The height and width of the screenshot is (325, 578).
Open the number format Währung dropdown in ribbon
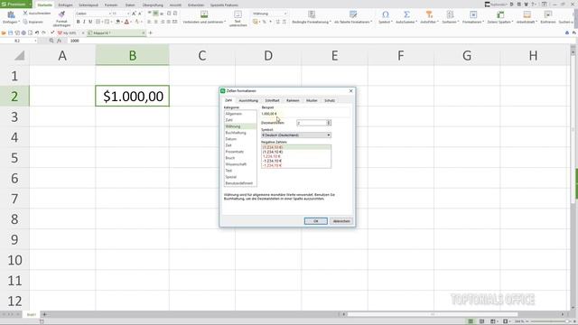(x=285, y=14)
